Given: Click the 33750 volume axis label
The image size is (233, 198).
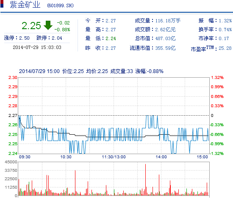Looking at the screenshot, I should point(11,171).
